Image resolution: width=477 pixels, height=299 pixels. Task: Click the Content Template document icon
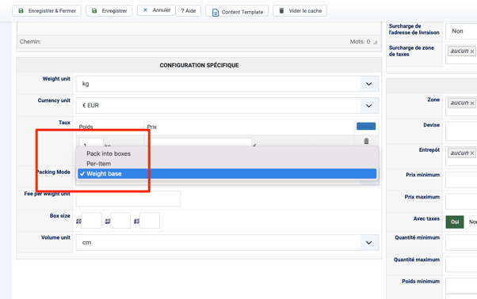(x=216, y=13)
